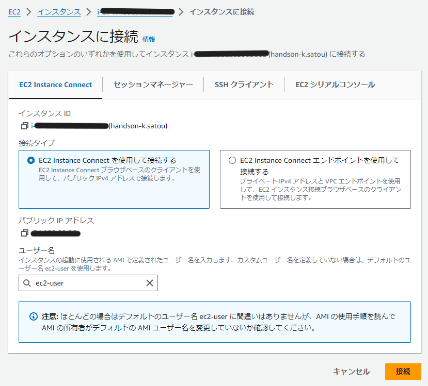Open the EC2 breadcrumb link

tap(14, 12)
